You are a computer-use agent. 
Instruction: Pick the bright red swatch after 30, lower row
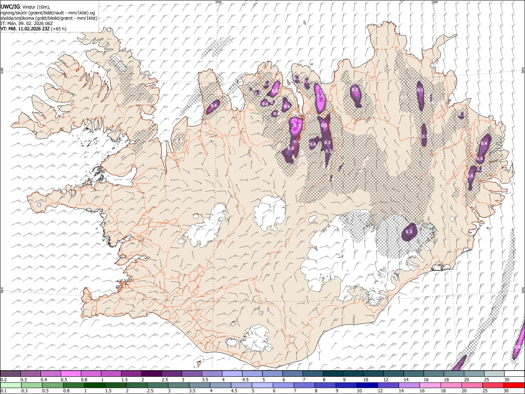(x=514, y=385)
